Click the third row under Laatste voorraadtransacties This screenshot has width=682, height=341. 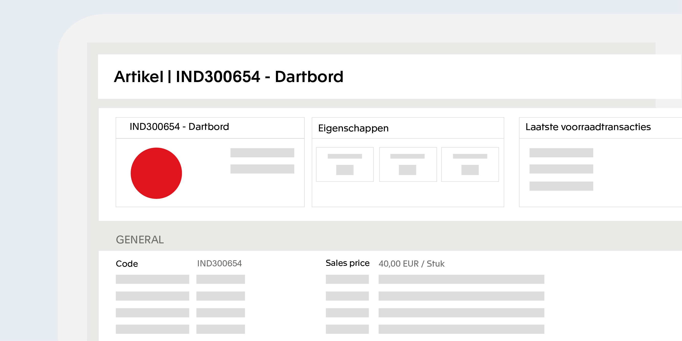coord(561,186)
